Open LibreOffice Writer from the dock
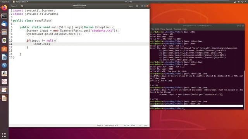 click(x=4, y=57)
